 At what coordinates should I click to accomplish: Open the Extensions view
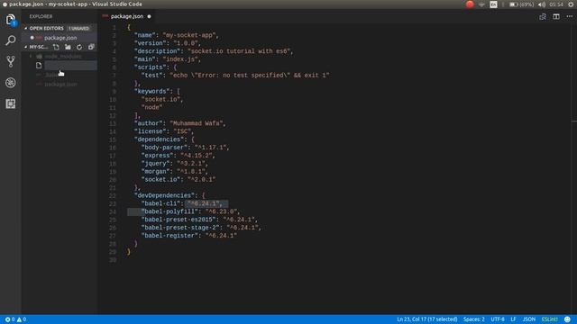click(x=11, y=103)
